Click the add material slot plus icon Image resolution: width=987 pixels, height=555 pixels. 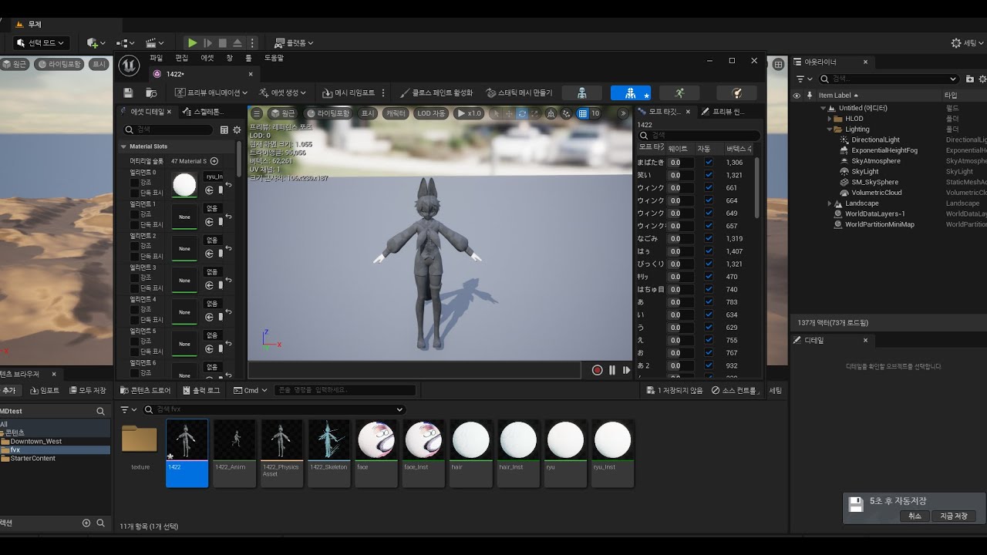click(214, 161)
